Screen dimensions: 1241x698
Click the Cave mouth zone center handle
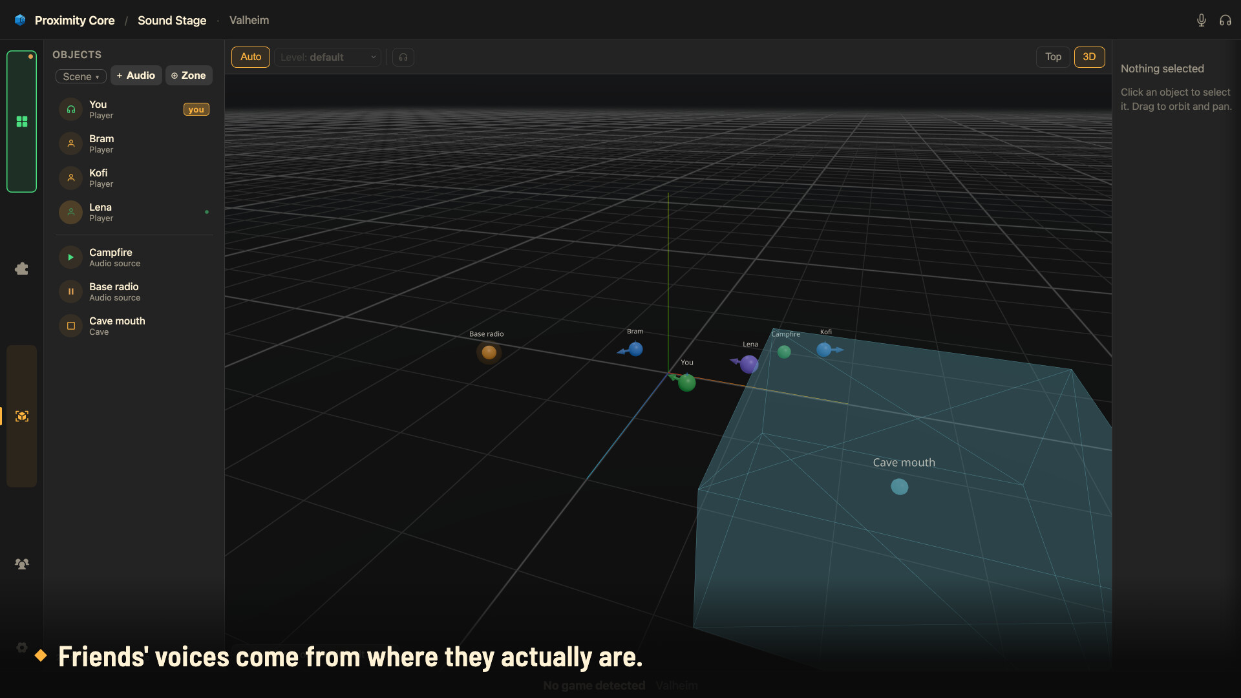900,487
